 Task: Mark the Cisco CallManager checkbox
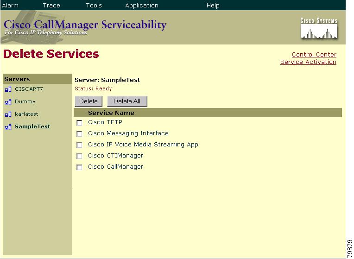79,167
